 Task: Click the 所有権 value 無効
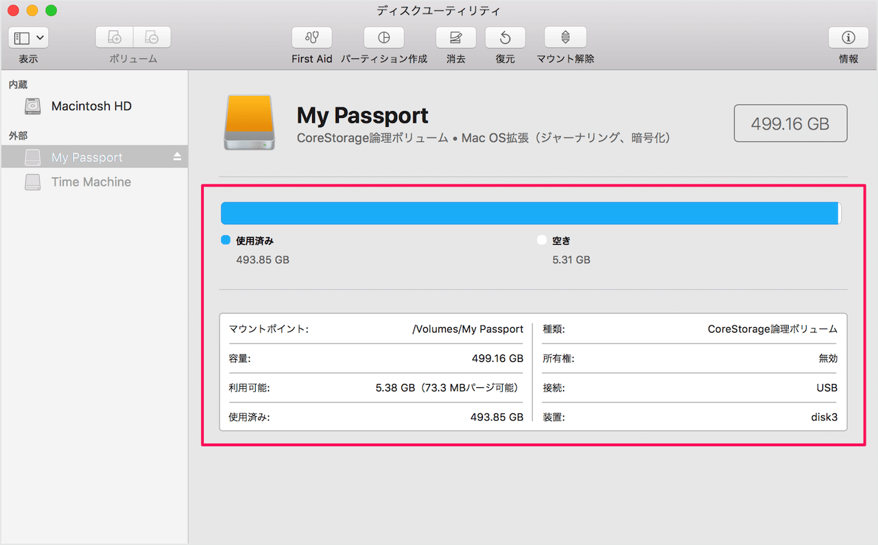[828, 358]
